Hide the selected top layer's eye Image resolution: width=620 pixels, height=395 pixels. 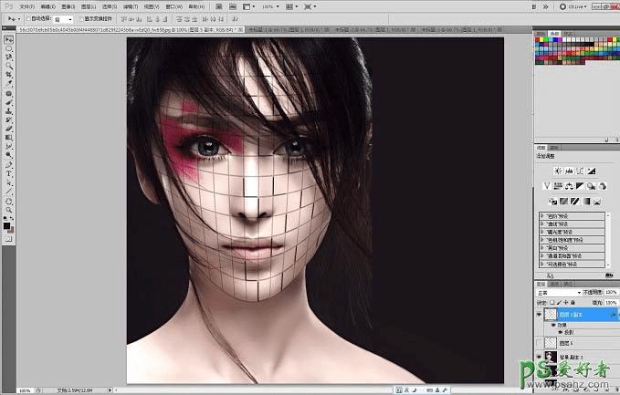click(540, 313)
